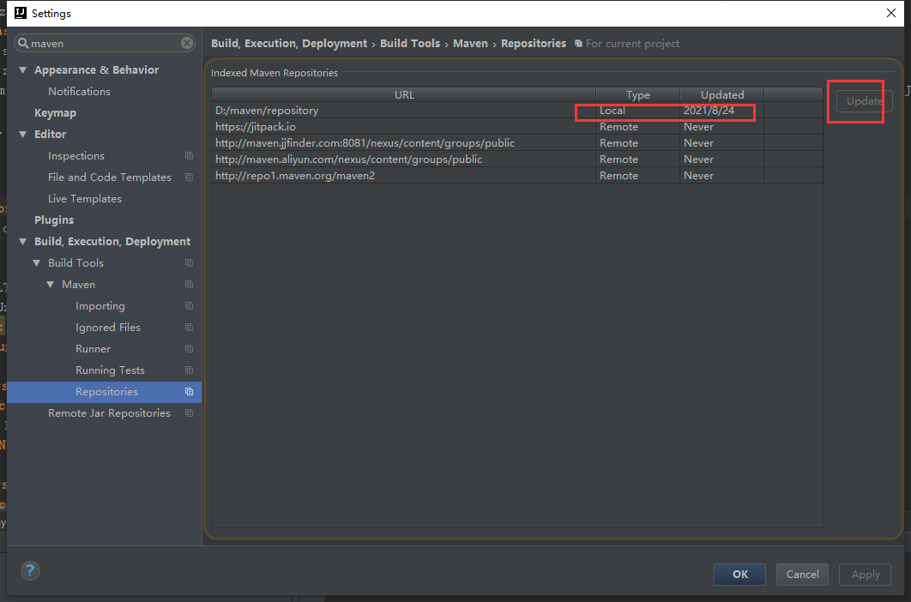Viewport: 911px width, 602px height.
Task: Click the IntelliJ logo in title bar
Action: coord(21,13)
